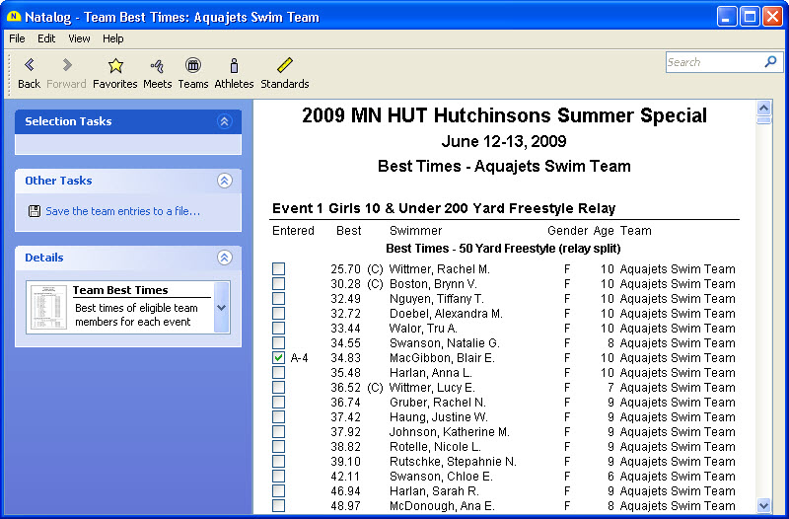Screen dimensions: 789x519
Task: Open the File menu
Action: [17, 38]
